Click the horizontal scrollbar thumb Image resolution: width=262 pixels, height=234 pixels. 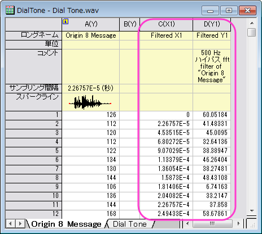tap(212, 223)
